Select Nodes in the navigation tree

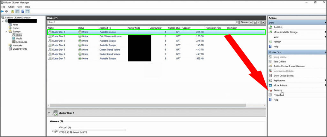16,28
